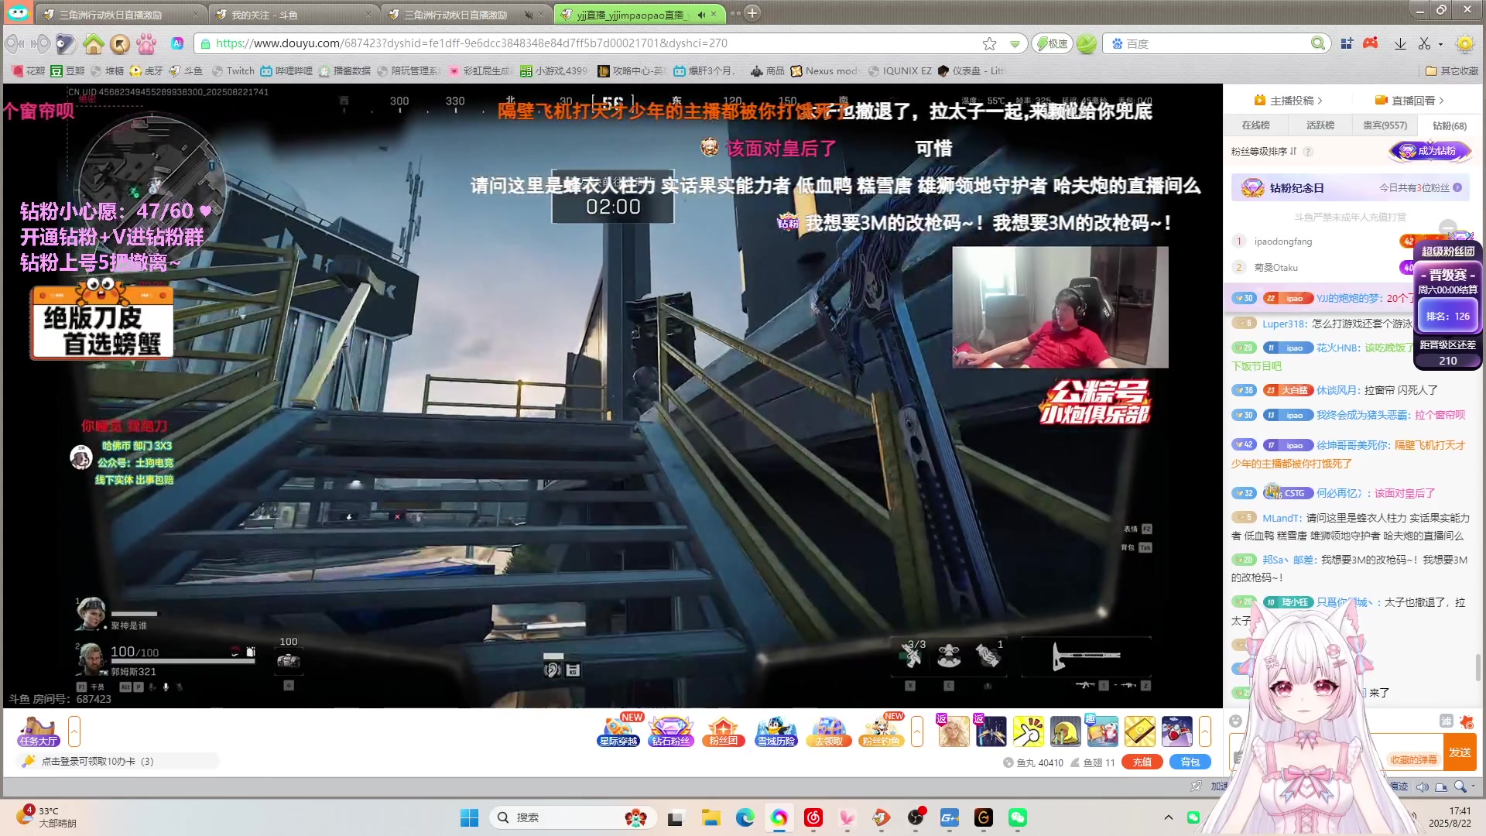Click the 充值 recharge button
This screenshot has height=836, width=1486.
[x=1142, y=762]
